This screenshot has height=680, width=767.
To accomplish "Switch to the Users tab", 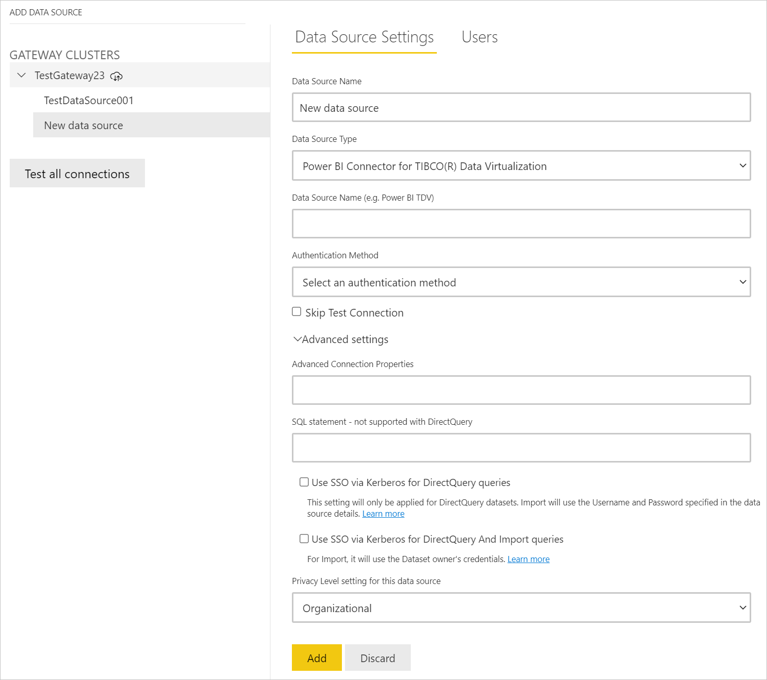I will [x=479, y=37].
